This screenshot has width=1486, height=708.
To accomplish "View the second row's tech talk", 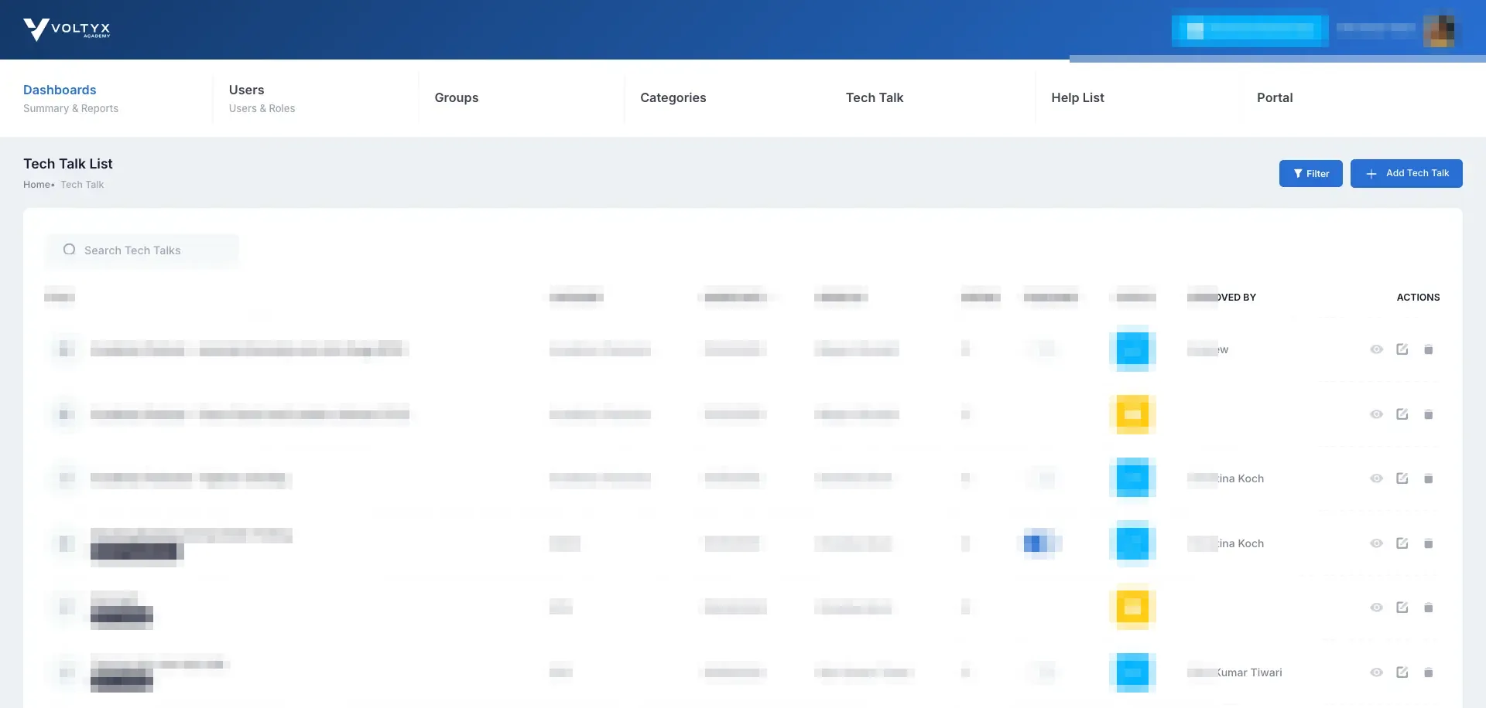I will click(x=1376, y=414).
